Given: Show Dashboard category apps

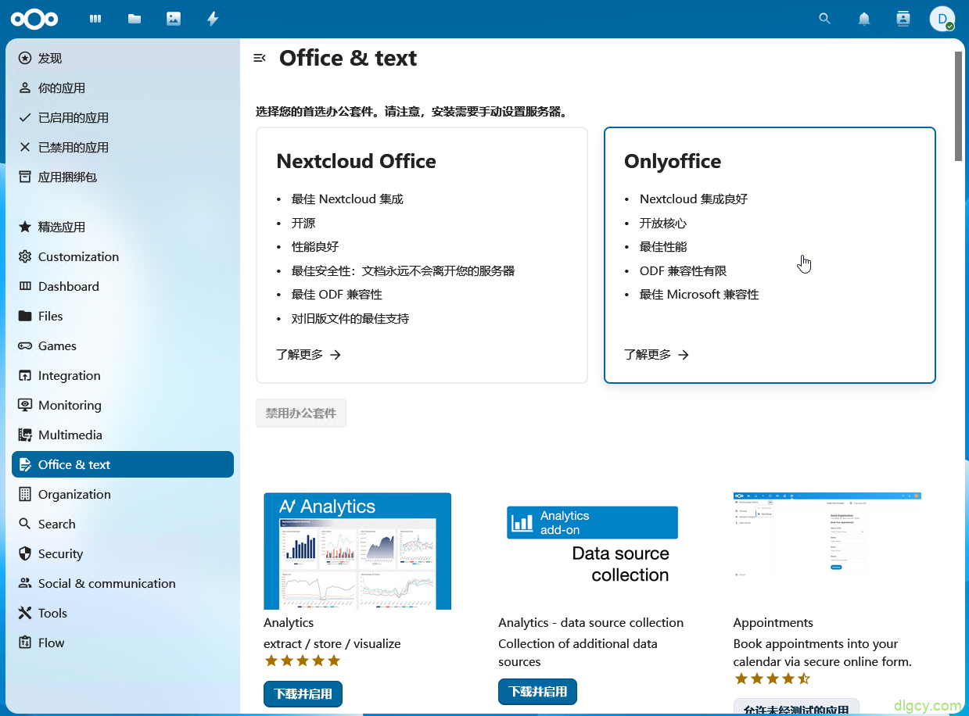Looking at the screenshot, I should click(123, 286).
